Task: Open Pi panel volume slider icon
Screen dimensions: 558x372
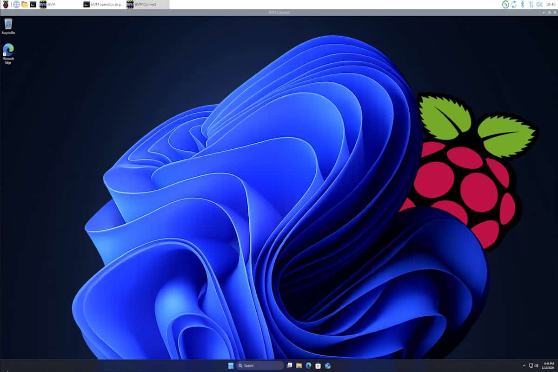Action: tap(539, 4)
